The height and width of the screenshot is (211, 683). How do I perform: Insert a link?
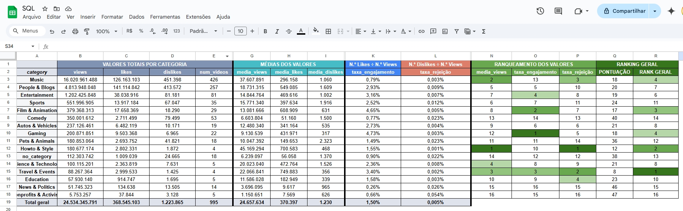click(x=422, y=31)
